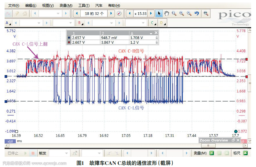The width and height of the screenshot is (256, 167).
Task: Open the 工具(T) menu
Action: click(84, 5)
